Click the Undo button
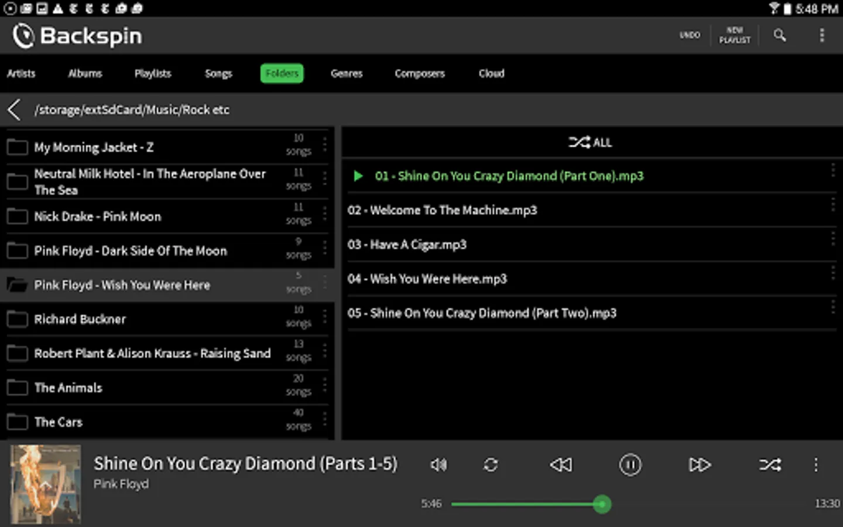Image resolution: width=843 pixels, height=527 pixels. (690, 35)
